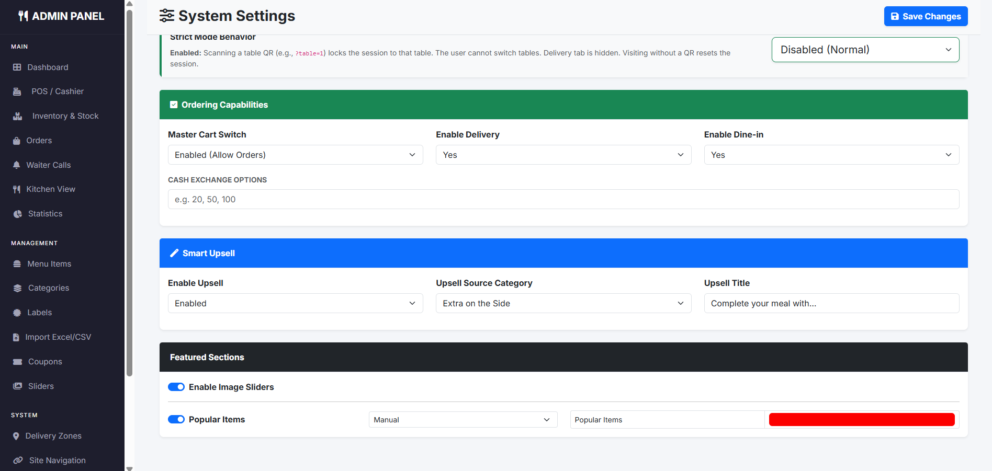Click the Waiter Calls bell icon
The width and height of the screenshot is (992, 471).
17,165
